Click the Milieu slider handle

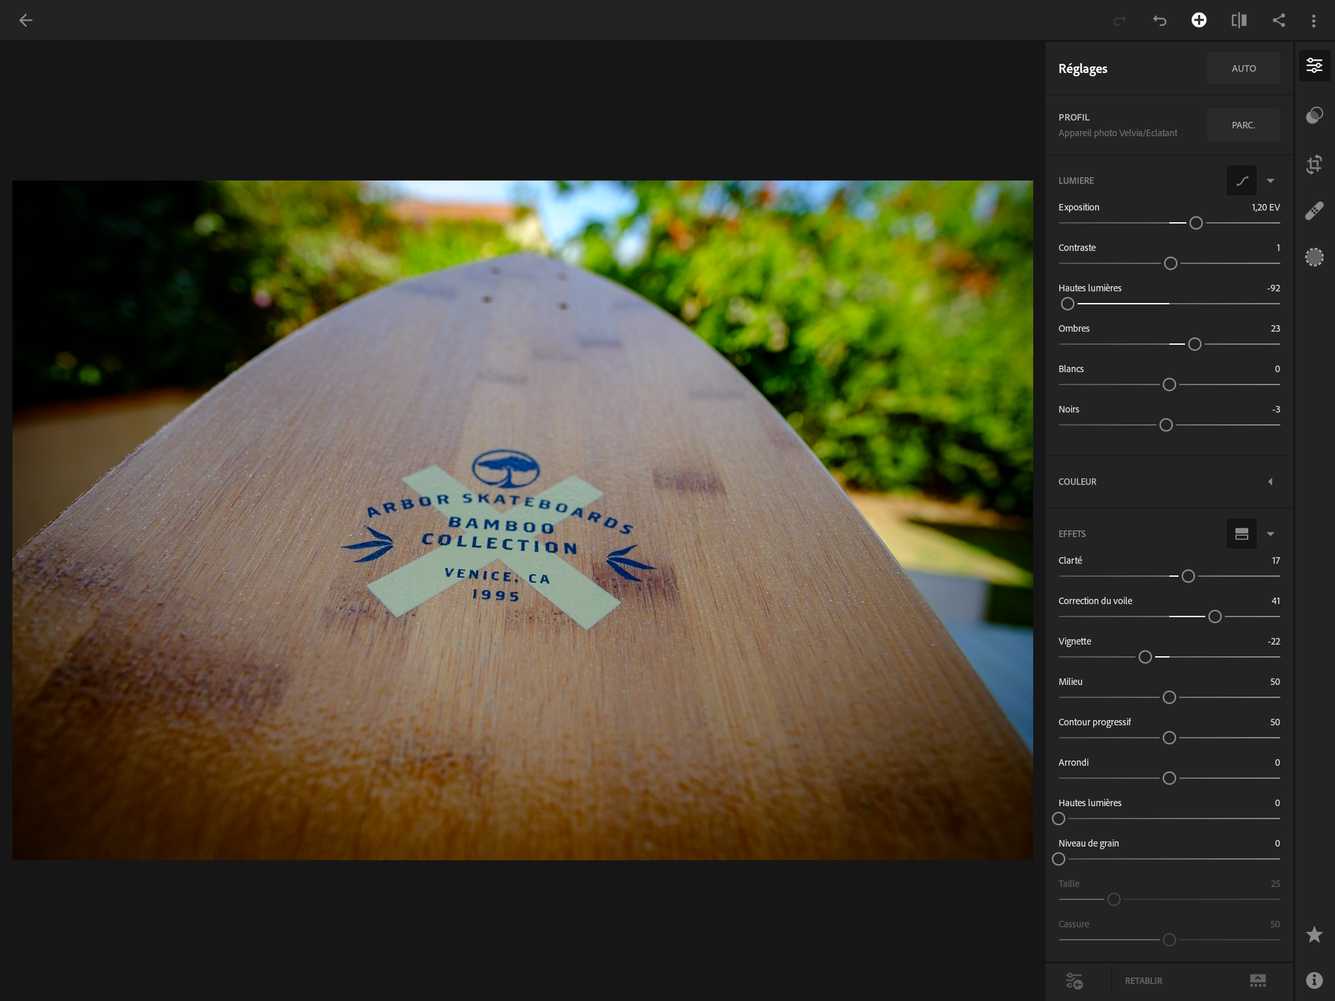point(1169,697)
